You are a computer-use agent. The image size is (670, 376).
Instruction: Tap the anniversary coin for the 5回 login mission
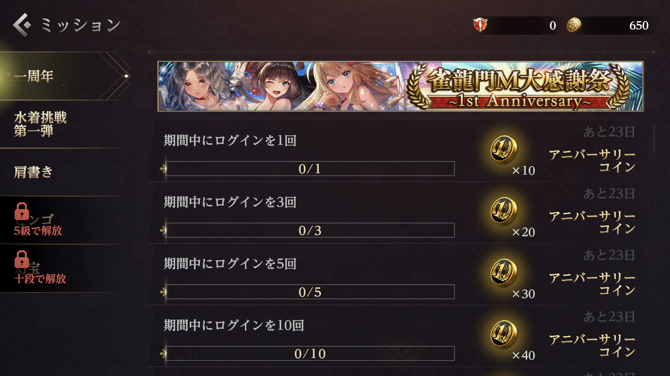click(503, 272)
